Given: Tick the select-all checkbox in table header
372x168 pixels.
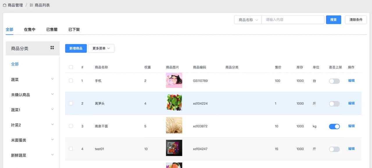Looking at the screenshot, I should (71, 67).
